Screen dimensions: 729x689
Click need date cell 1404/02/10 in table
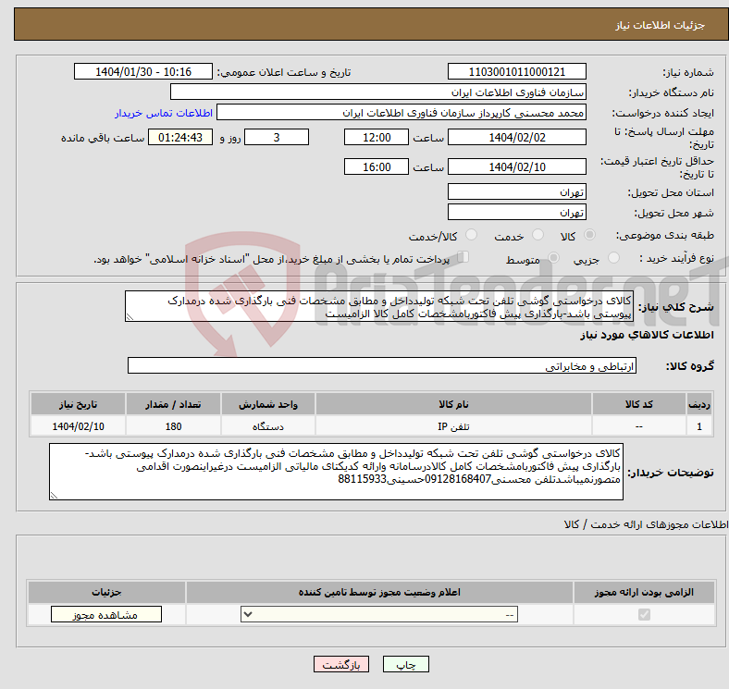pos(78,426)
